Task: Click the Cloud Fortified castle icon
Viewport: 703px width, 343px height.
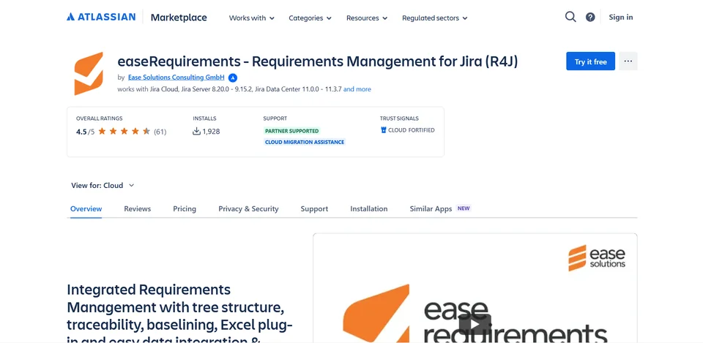Action: [x=383, y=130]
